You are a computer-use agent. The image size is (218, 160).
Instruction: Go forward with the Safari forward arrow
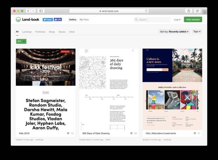tap(33, 11)
